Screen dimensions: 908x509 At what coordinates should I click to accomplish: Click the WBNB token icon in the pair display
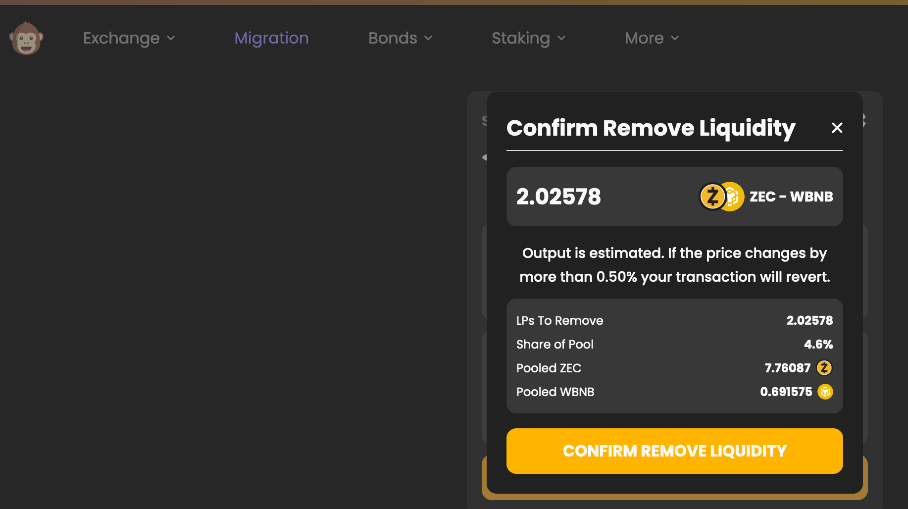[x=731, y=196]
